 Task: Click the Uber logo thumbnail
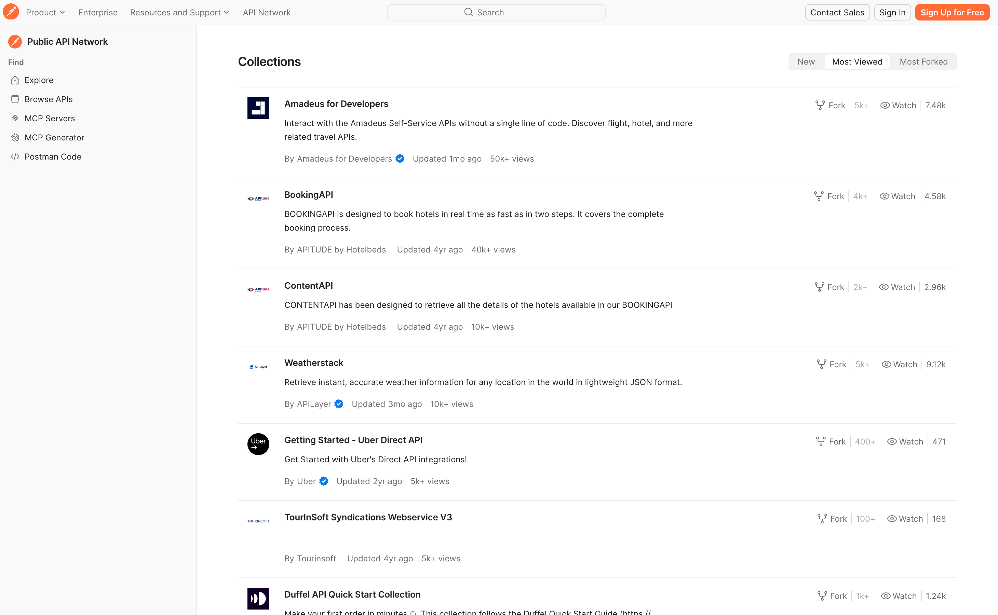coord(258,444)
